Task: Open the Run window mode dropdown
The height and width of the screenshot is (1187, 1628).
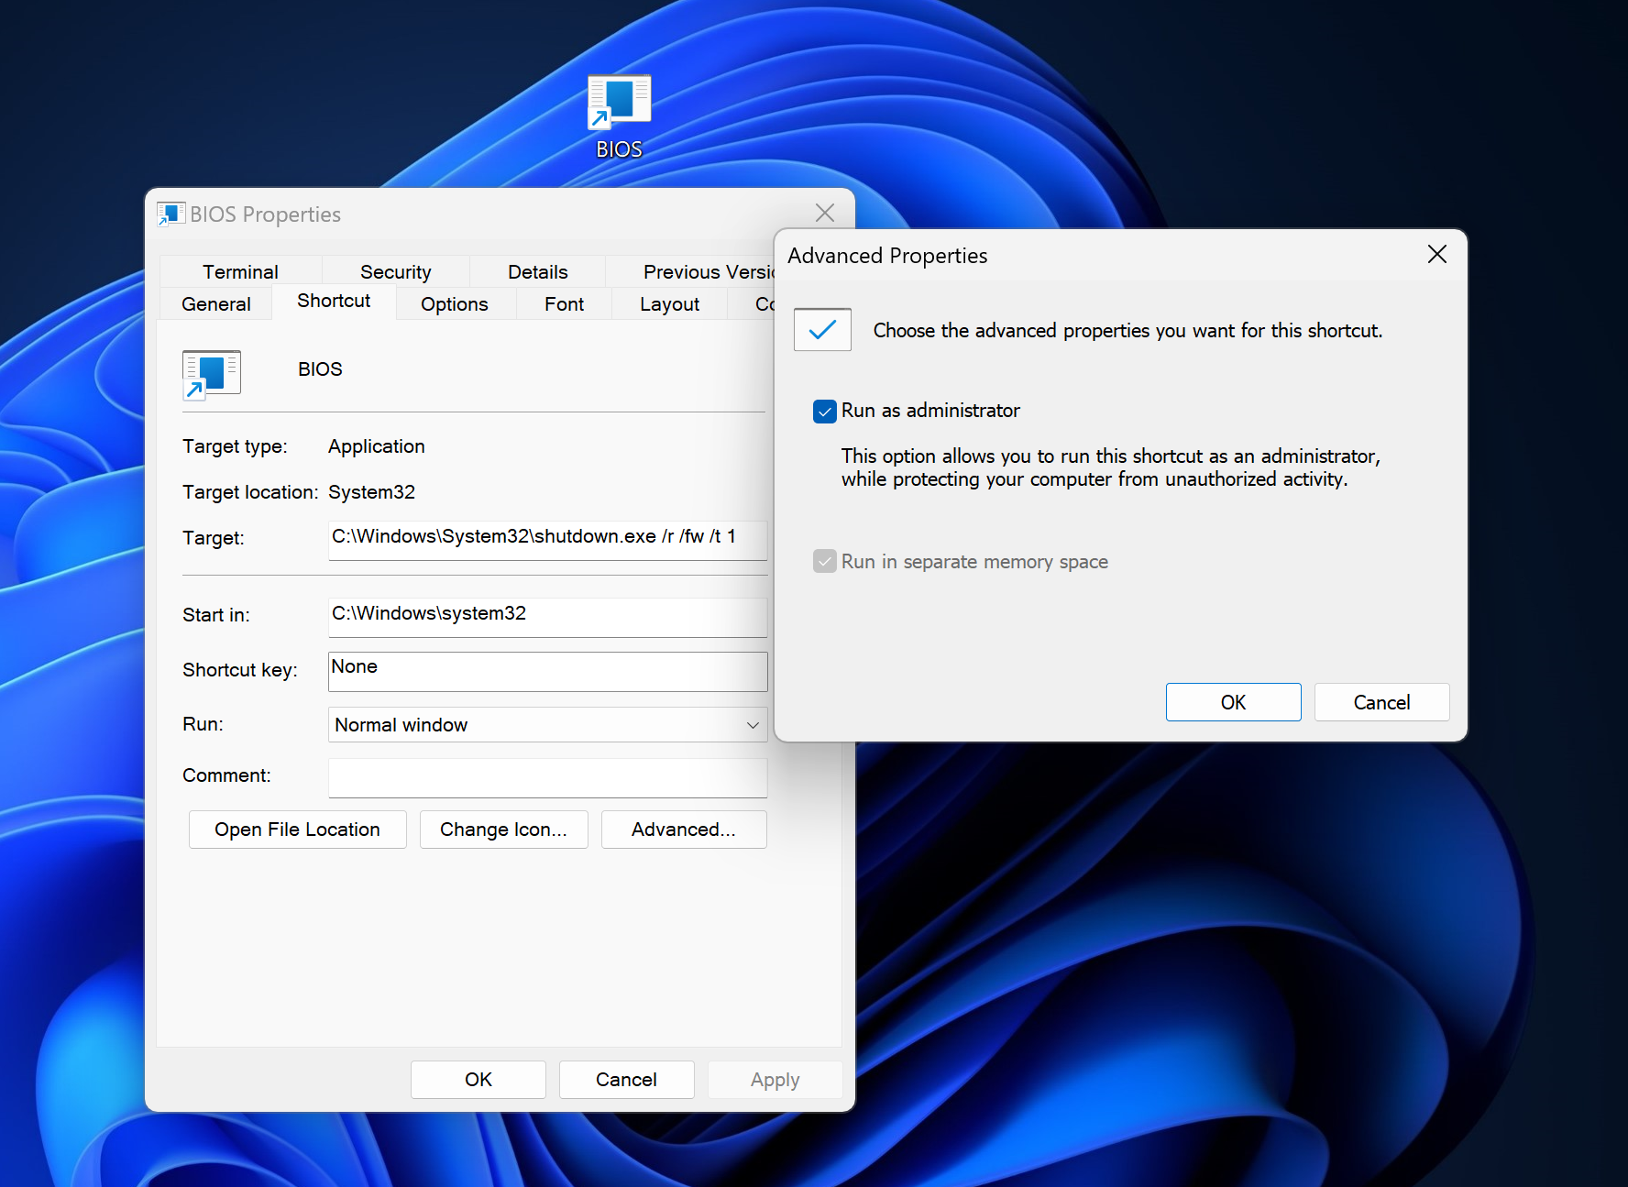Action: click(x=548, y=724)
